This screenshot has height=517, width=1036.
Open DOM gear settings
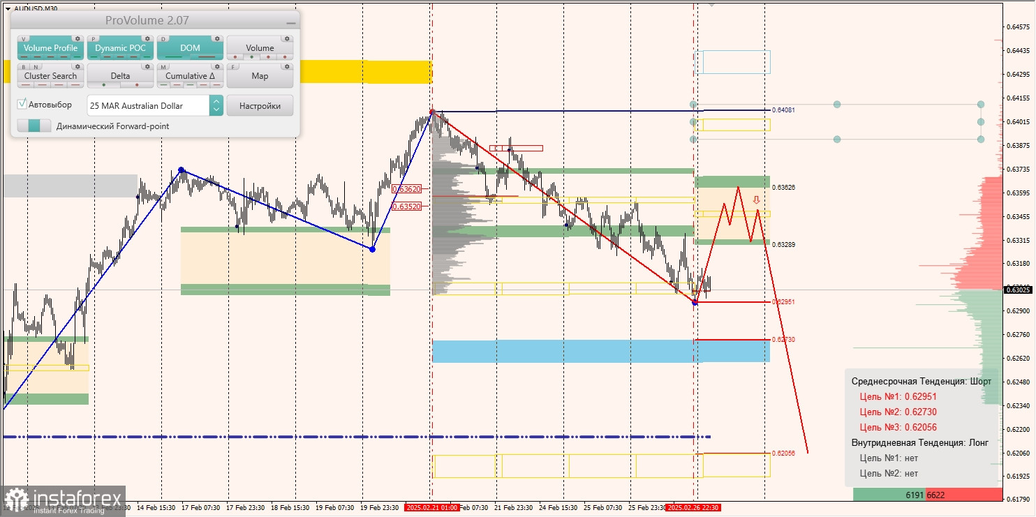point(217,39)
